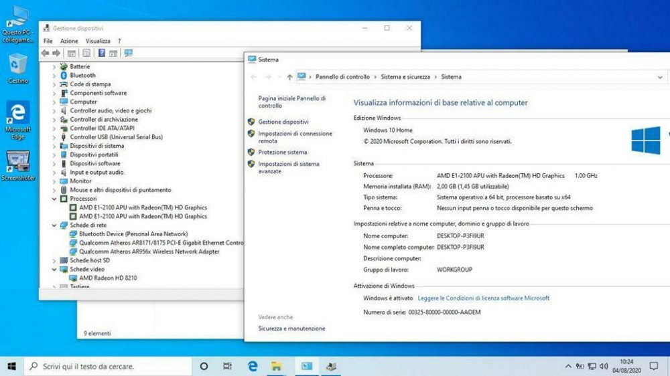Open the Questo PC desktop icon
The height and width of the screenshot is (376, 670).
(x=18, y=24)
